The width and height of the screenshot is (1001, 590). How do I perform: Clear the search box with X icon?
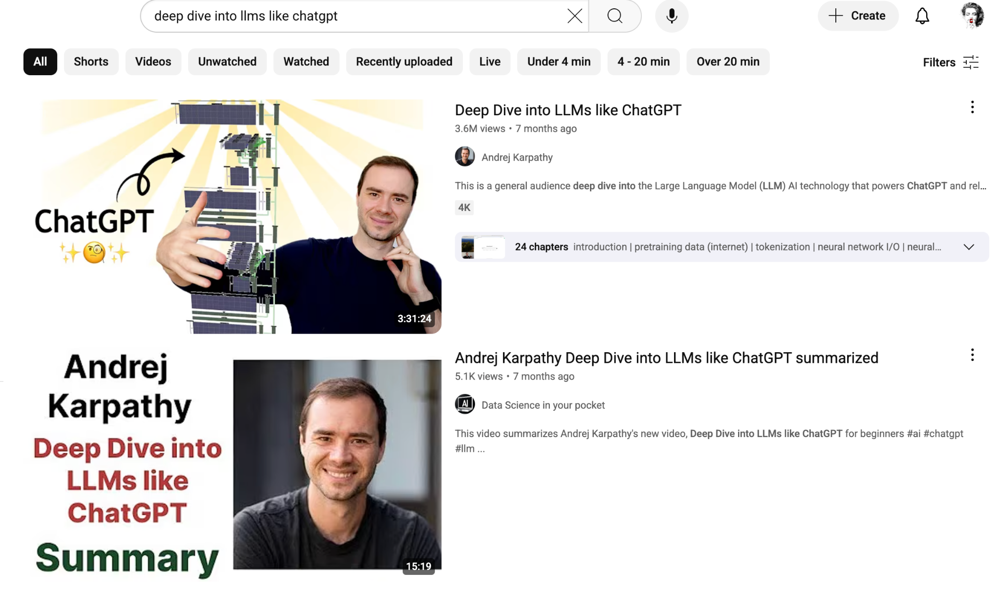[x=574, y=16]
